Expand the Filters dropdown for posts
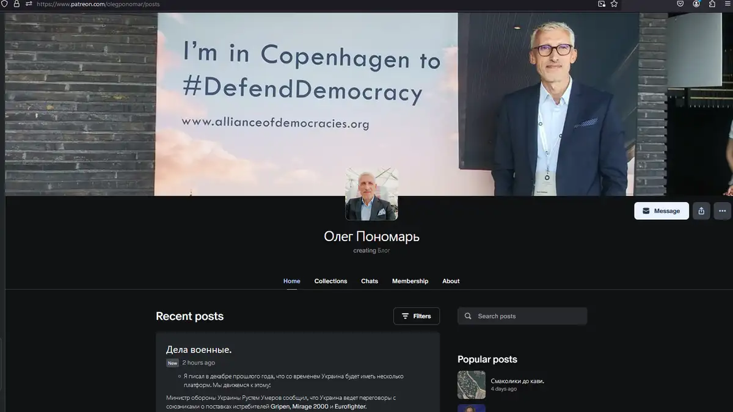 417,316
